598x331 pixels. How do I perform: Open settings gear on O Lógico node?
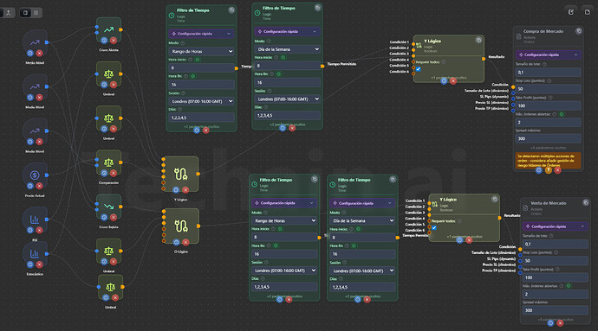point(176,242)
